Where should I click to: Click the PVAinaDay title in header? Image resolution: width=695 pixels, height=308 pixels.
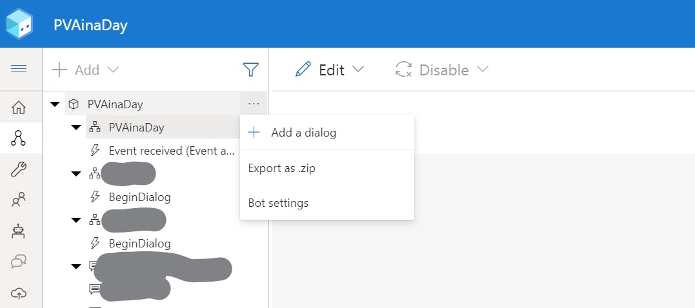[x=90, y=24]
